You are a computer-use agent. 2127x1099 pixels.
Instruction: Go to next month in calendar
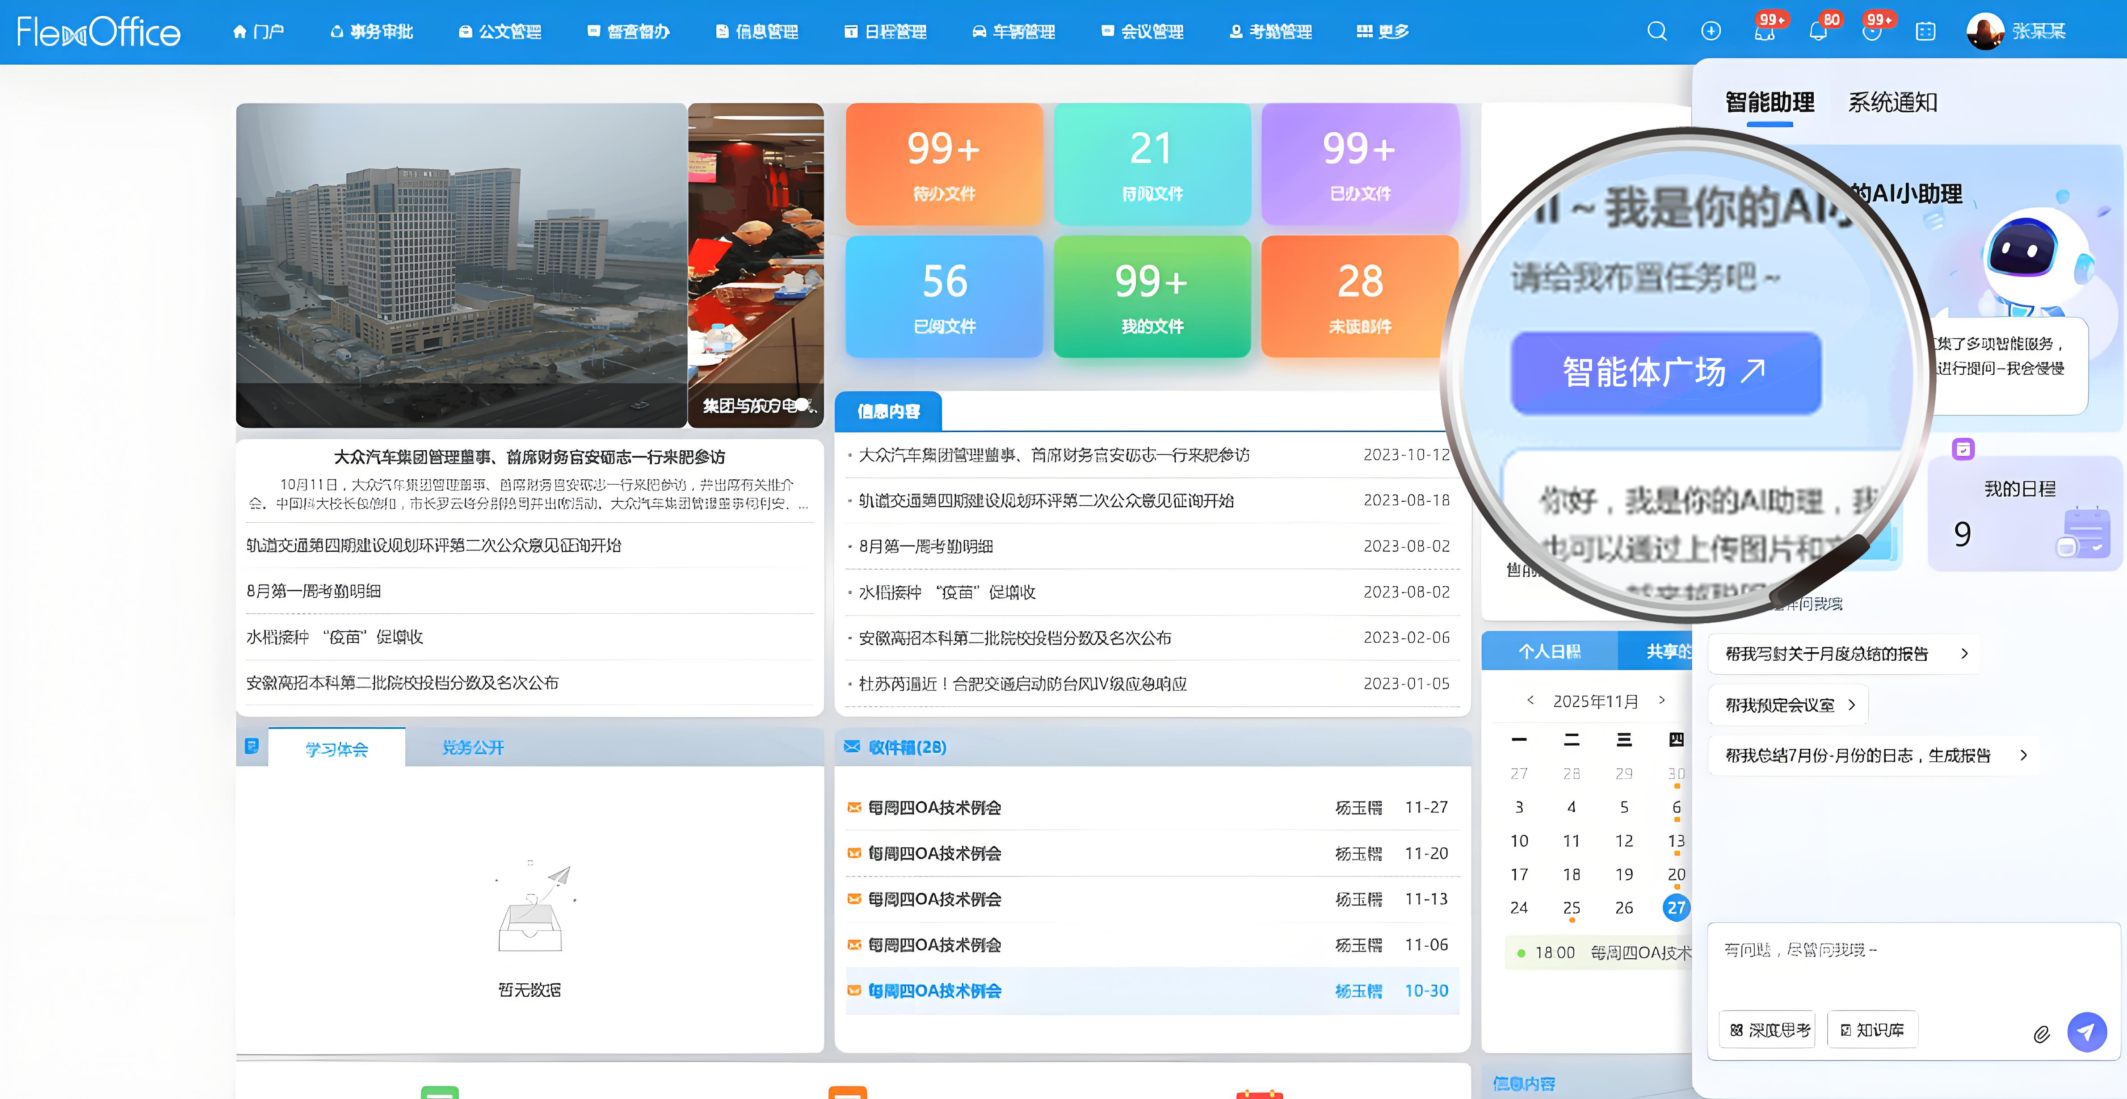pyautogui.click(x=1662, y=700)
